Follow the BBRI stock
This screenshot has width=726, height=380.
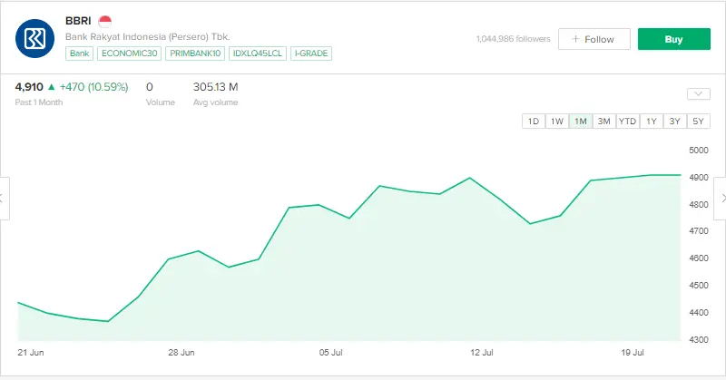[594, 39]
